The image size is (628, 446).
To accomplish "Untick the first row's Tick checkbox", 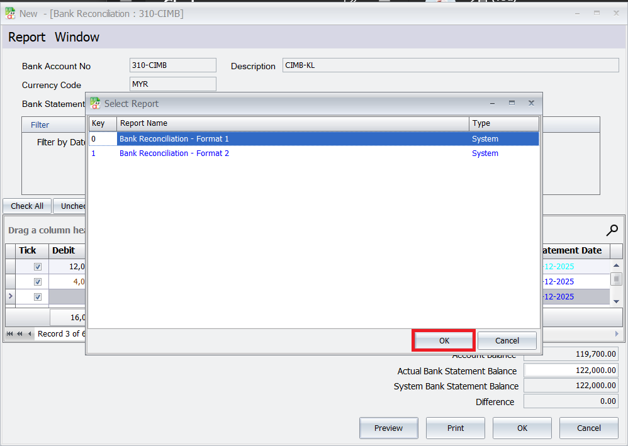I will [38, 267].
